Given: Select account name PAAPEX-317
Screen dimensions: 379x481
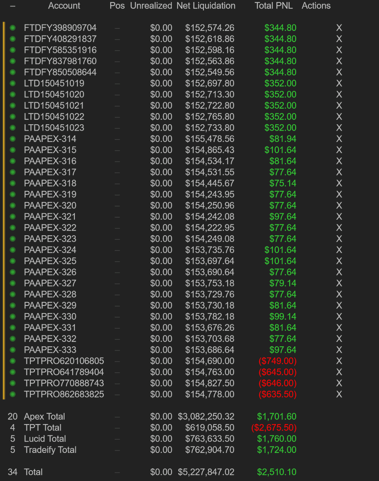Looking at the screenshot, I should coord(50,172).
